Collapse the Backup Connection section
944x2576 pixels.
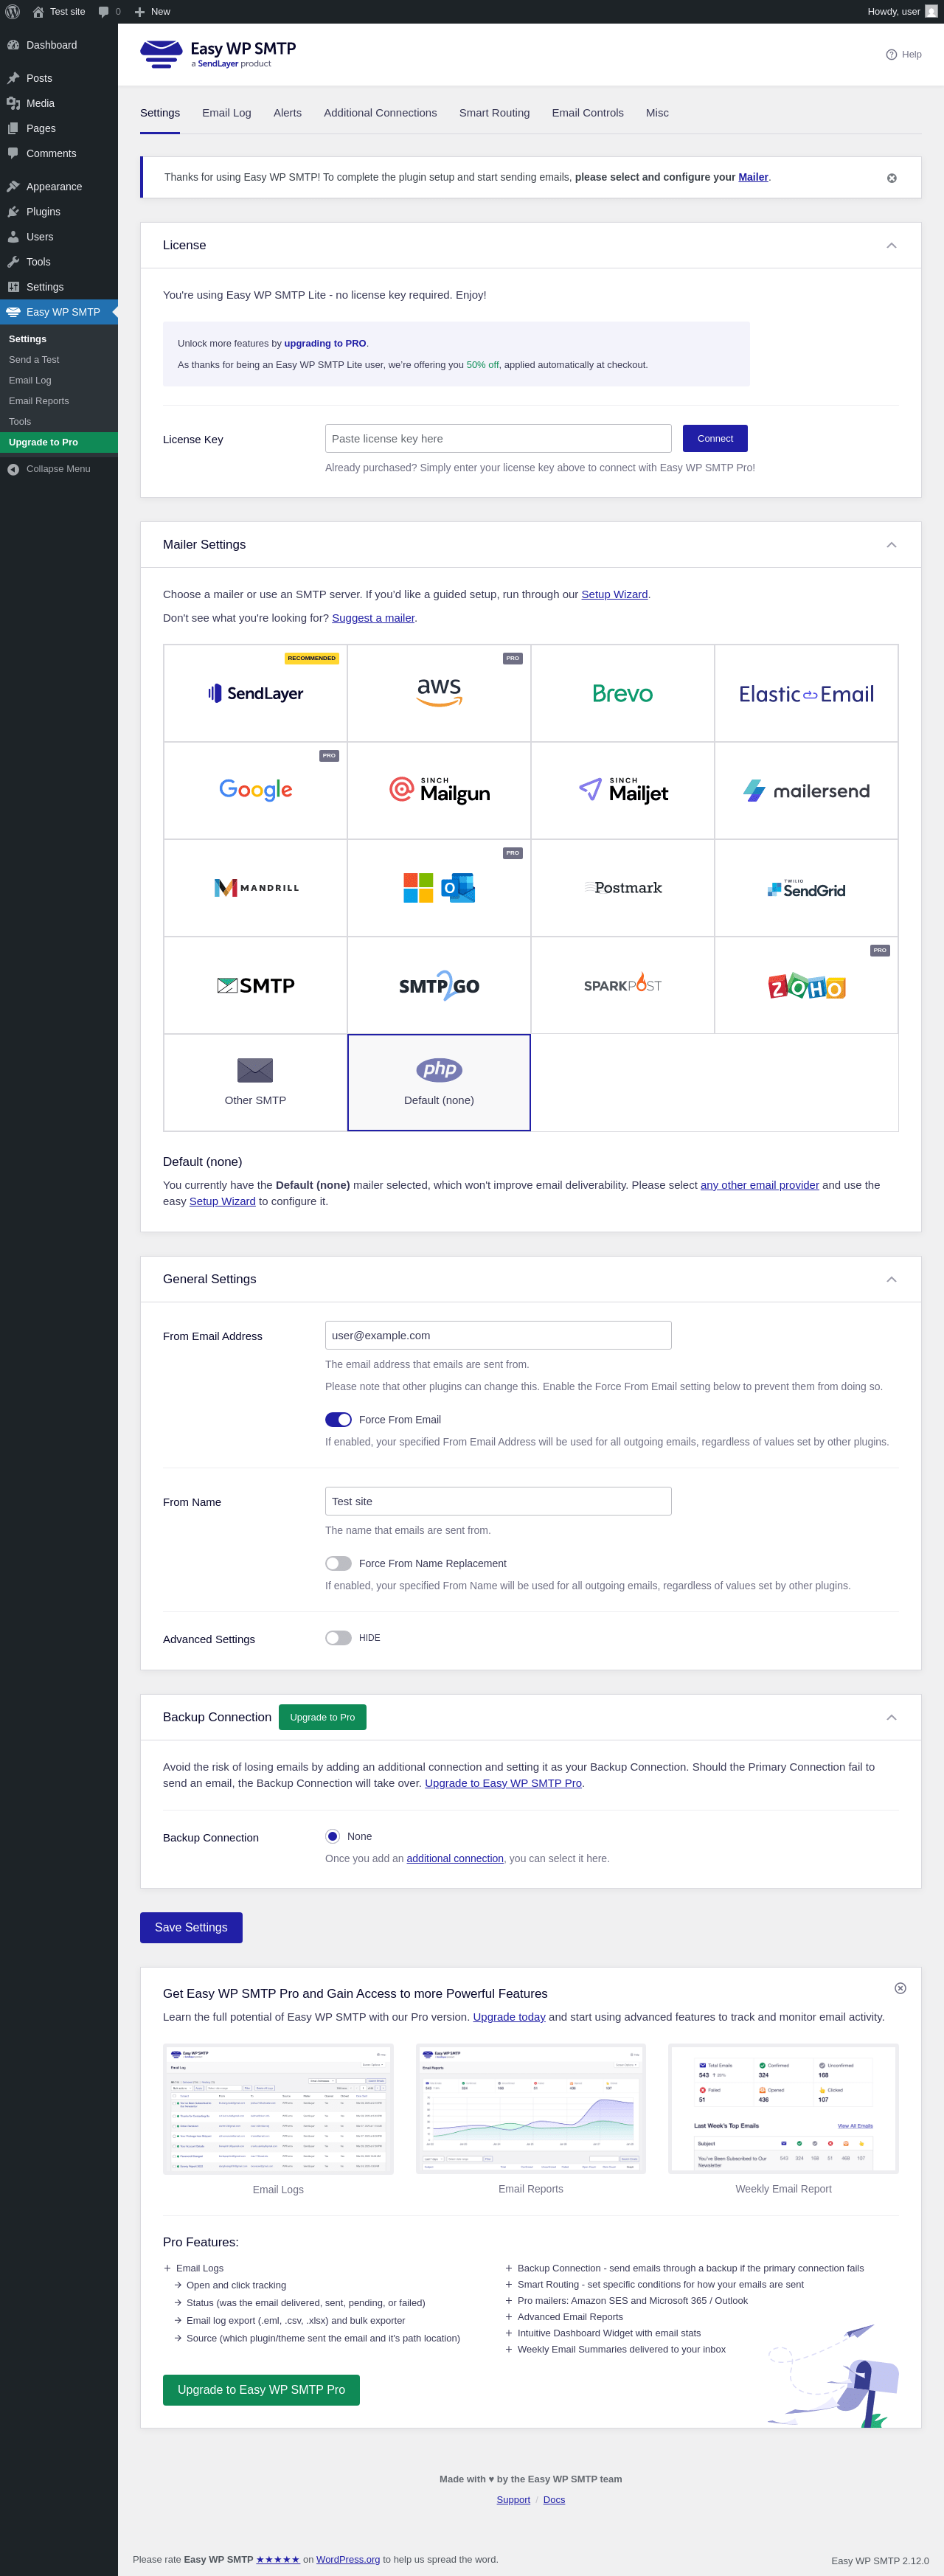891,1717
